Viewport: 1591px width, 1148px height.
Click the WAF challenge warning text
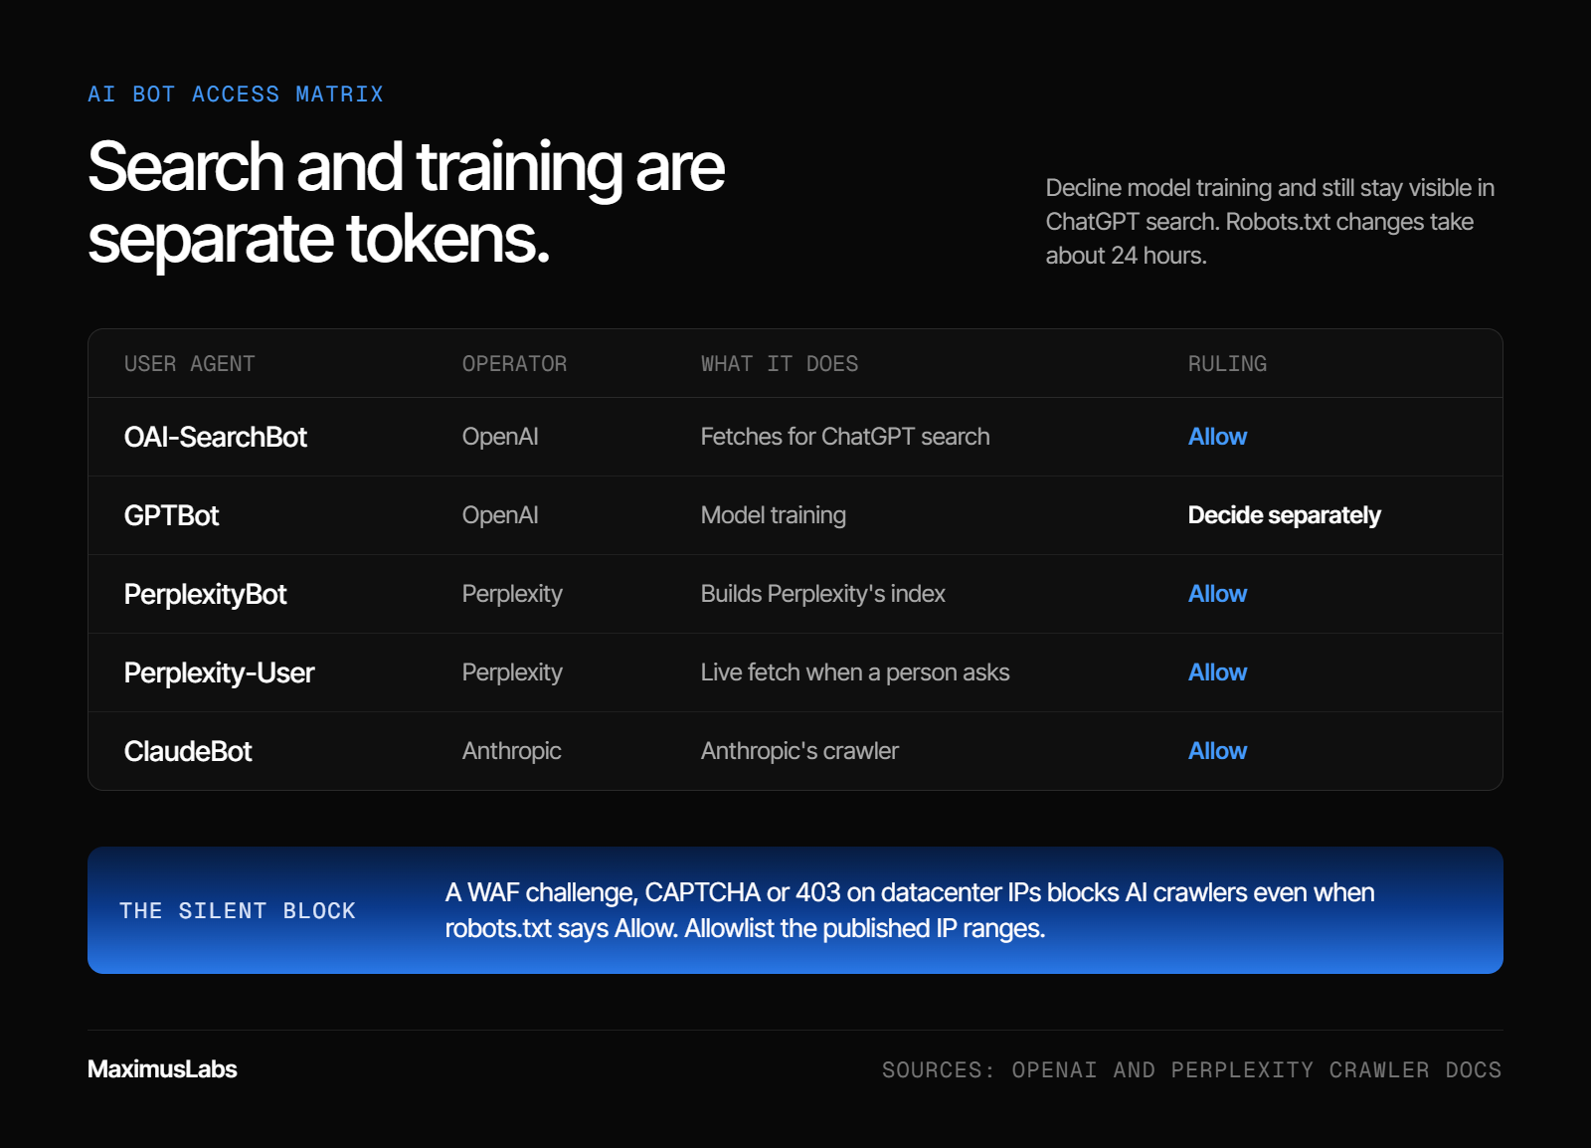click(910, 910)
